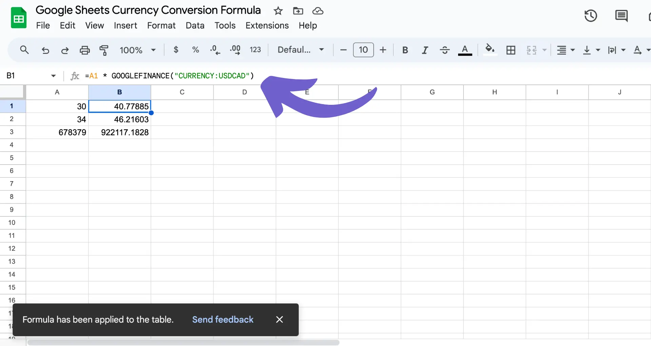The width and height of the screenshot is (651, 346).
Task: Select column A header
Action: click(57, 92)
